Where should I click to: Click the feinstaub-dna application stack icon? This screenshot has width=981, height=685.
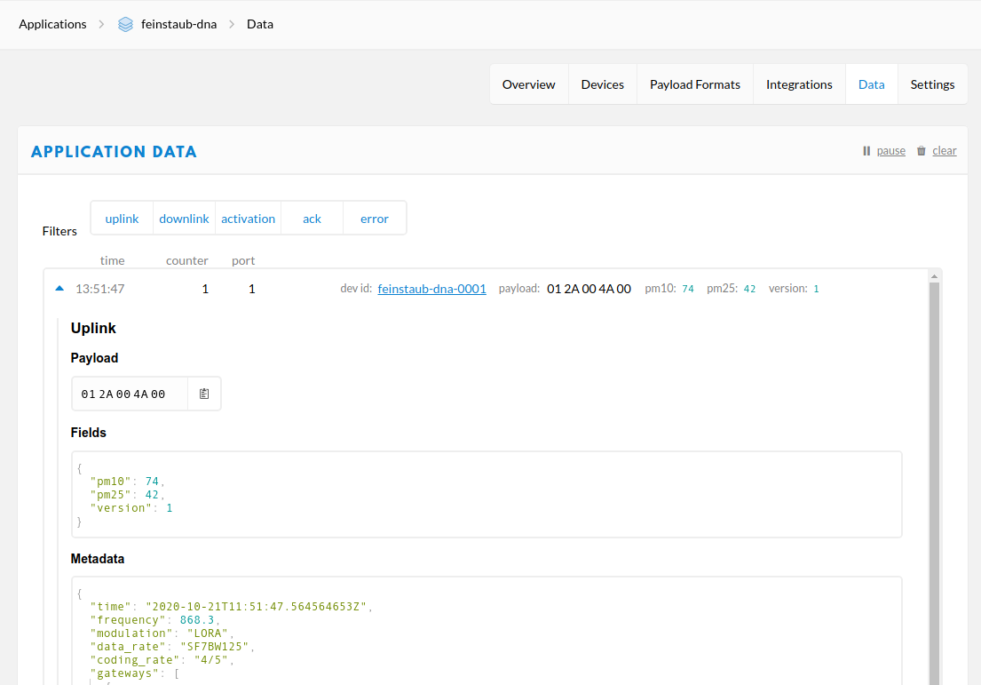click(125, 24)
